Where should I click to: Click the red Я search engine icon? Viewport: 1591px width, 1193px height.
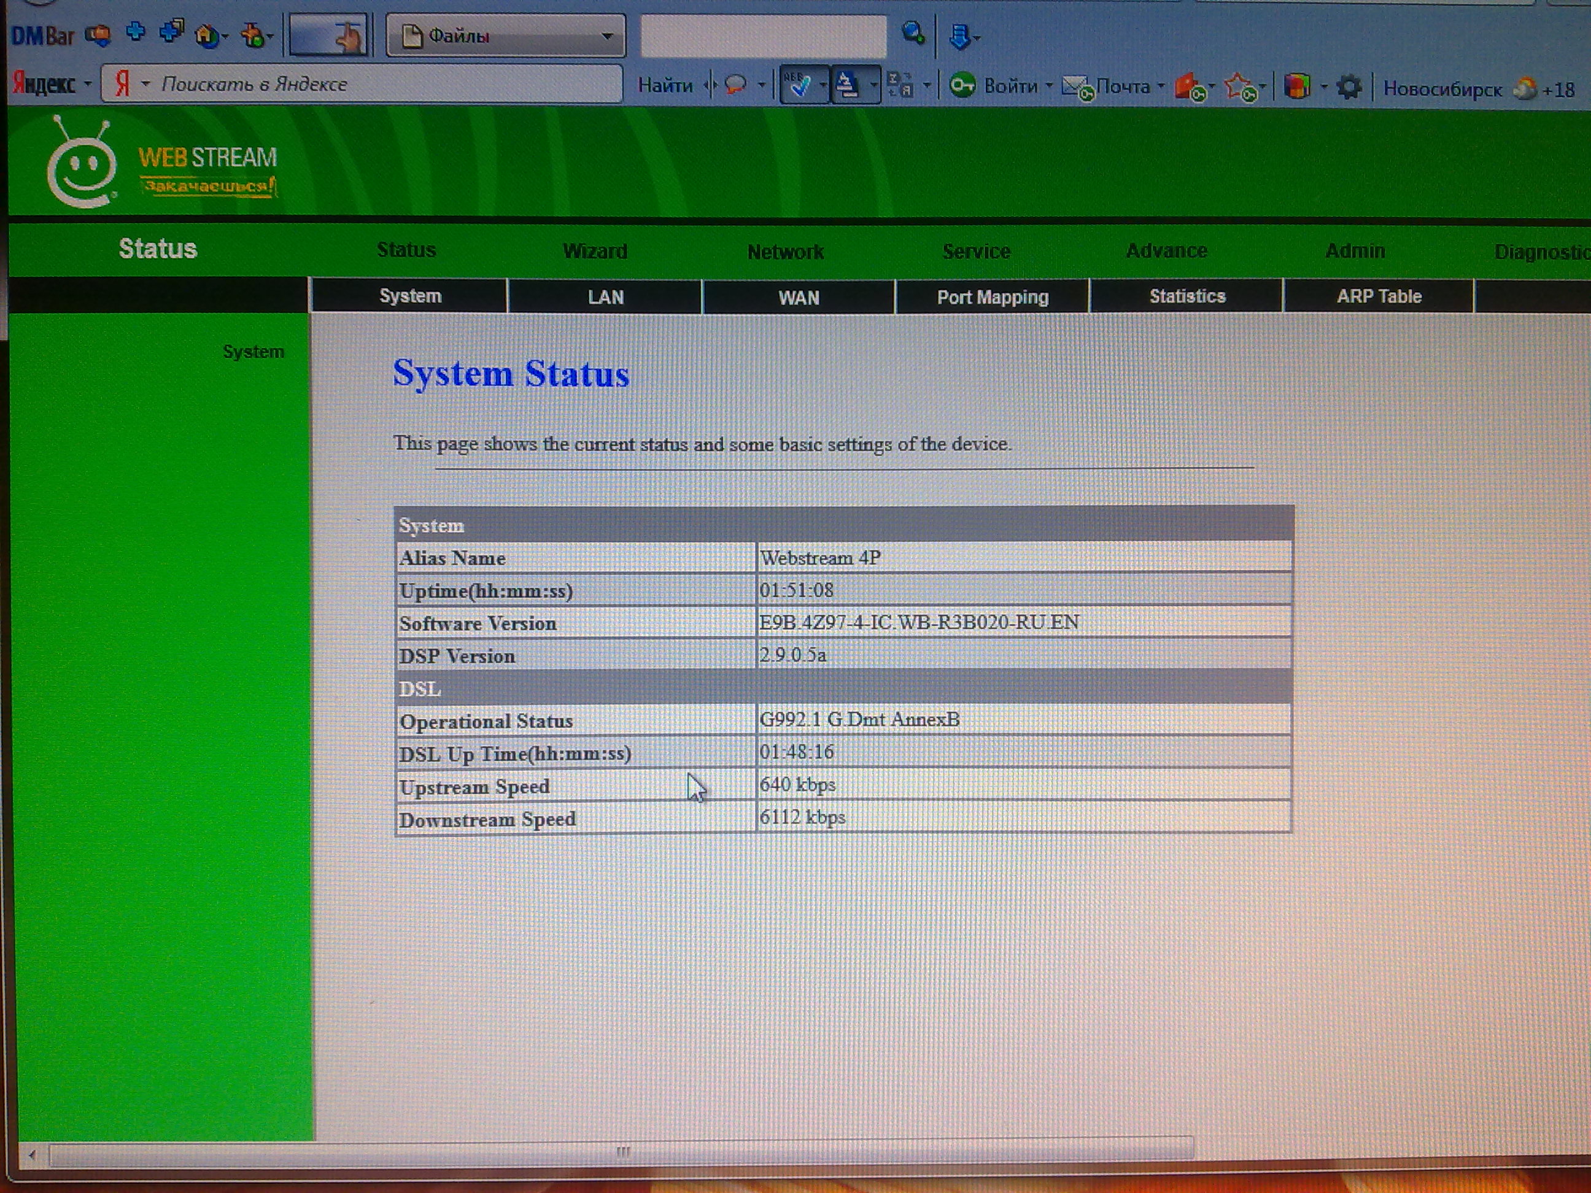[124, 83]
